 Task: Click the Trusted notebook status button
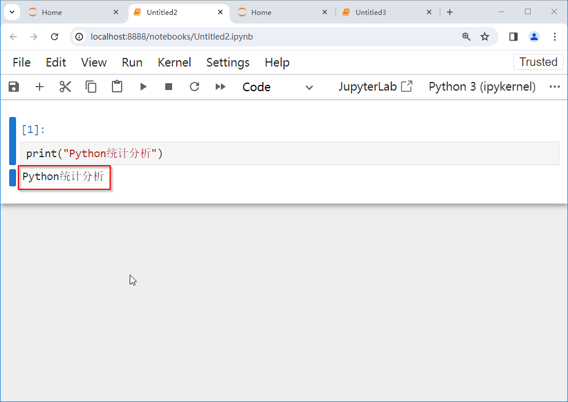click(x=538, y=62)
